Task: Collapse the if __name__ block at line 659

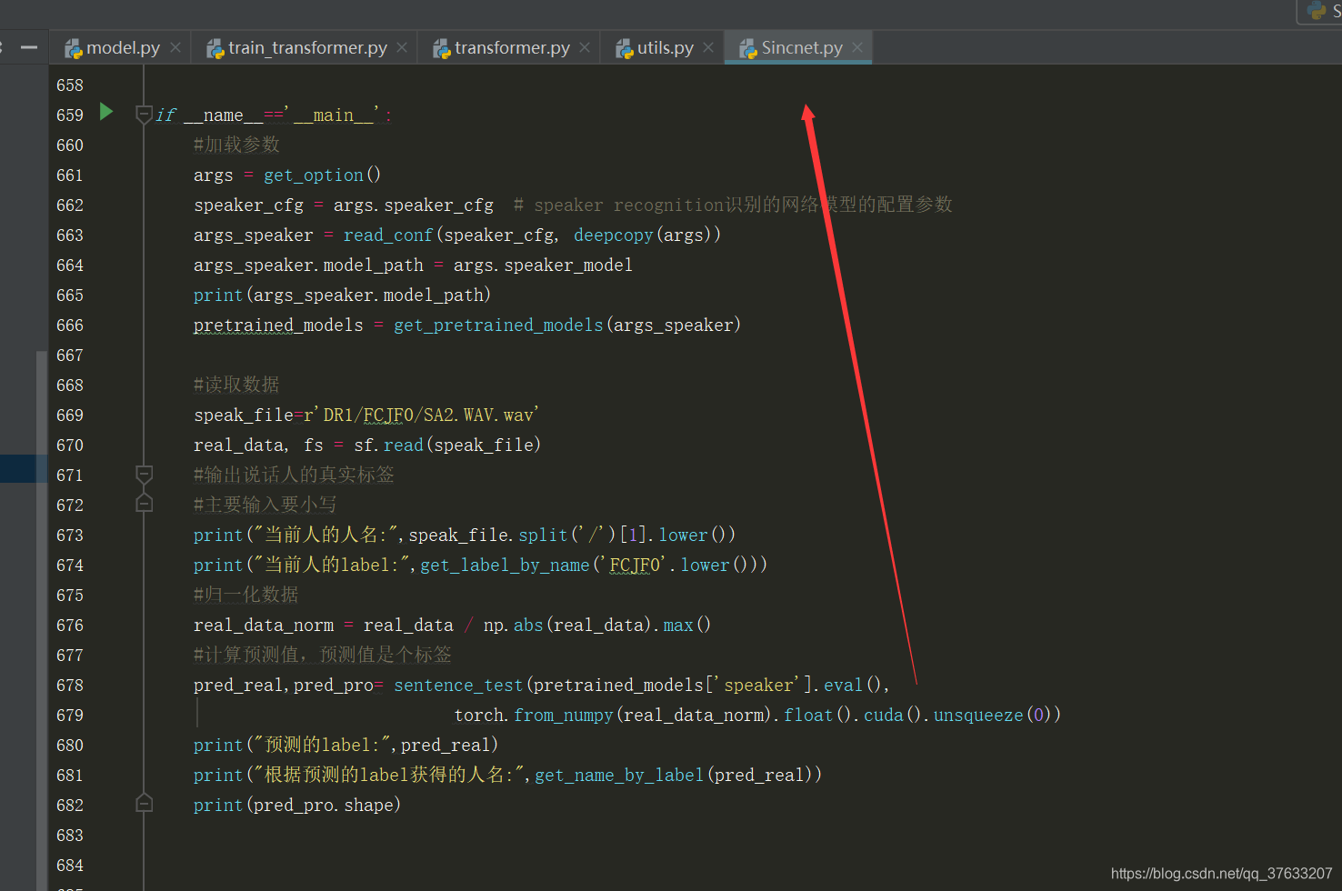Action: click(144, 115)
